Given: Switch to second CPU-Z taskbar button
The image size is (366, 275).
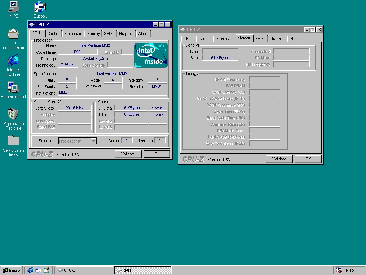Looking at the screenshot, I should tap(143, 270).
